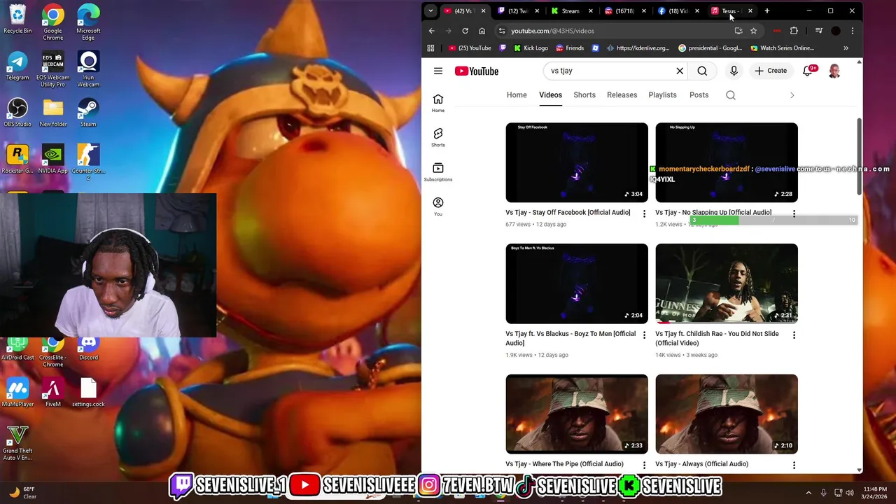This screenshot has height=504, width=896.
Task: Open the account avatar menu
Action: point(834,71)
